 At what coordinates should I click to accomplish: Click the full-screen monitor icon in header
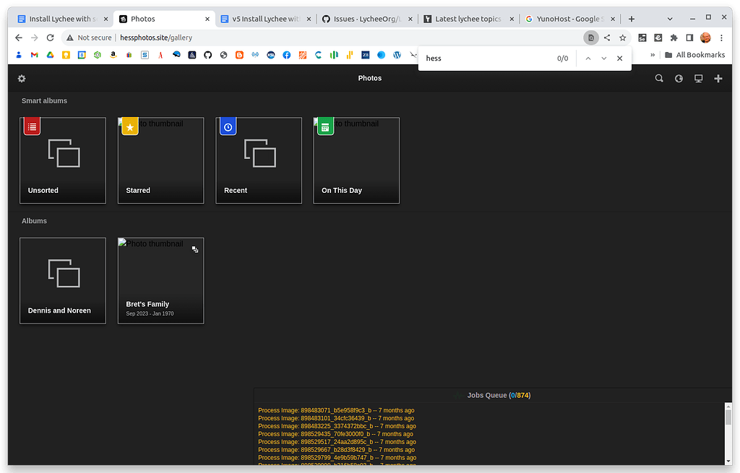click(x=699, y=78)
